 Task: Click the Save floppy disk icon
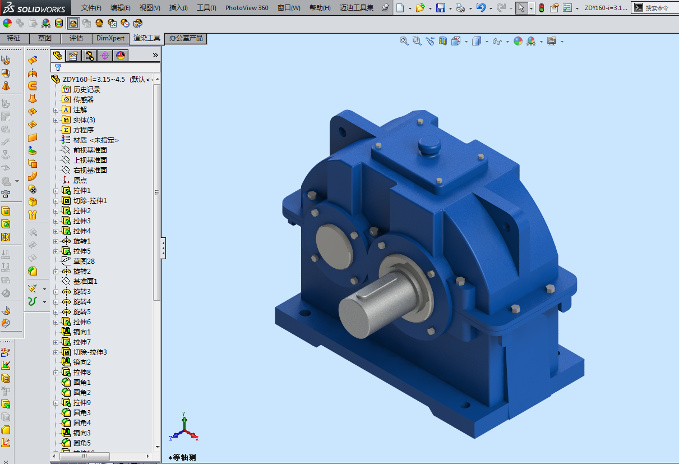(x=441, y=8)
